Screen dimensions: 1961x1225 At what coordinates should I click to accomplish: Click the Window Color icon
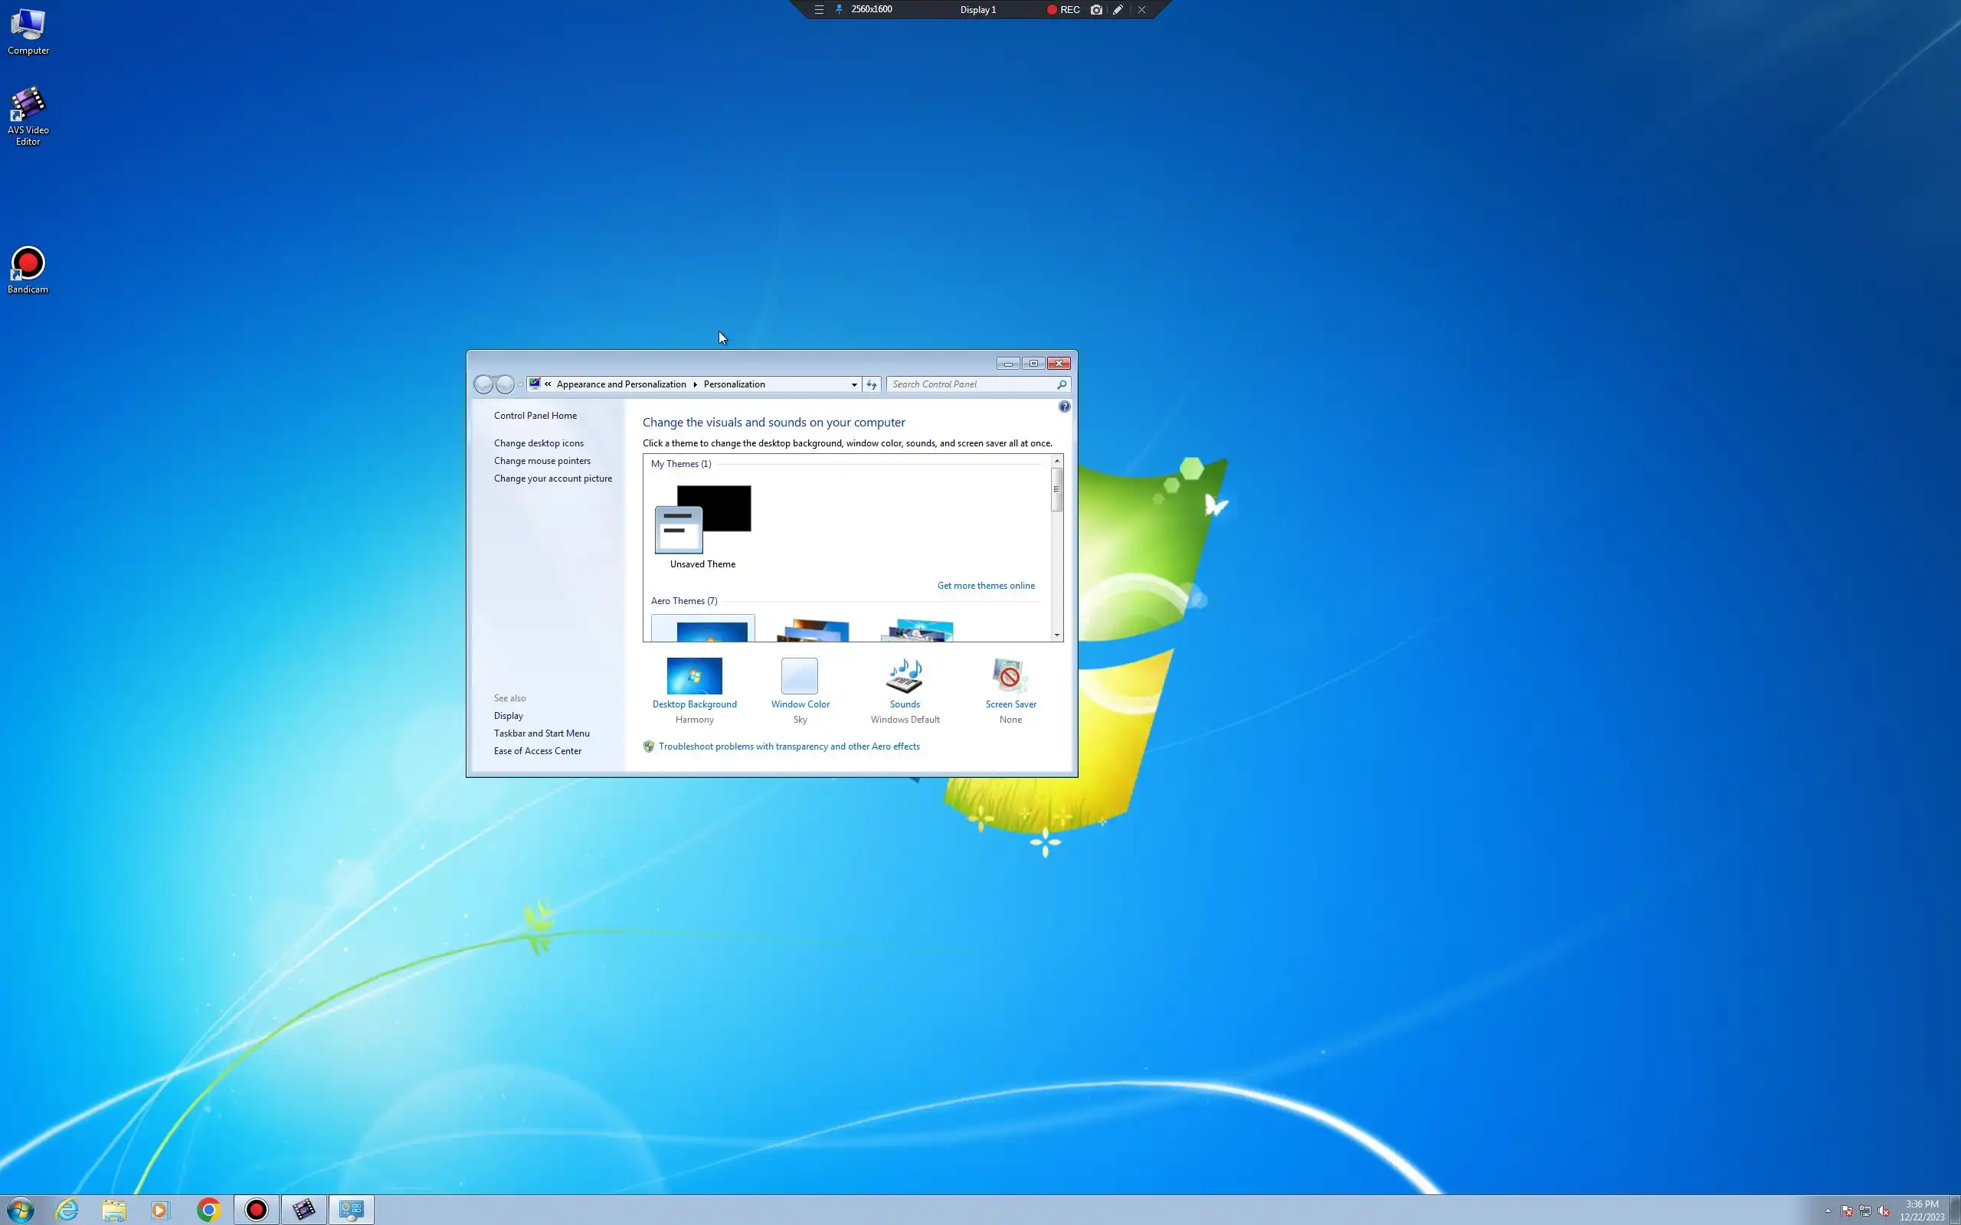pyautogui.click(x=799, y=676)
